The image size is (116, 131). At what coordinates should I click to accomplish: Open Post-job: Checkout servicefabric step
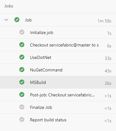coord(58,95)
